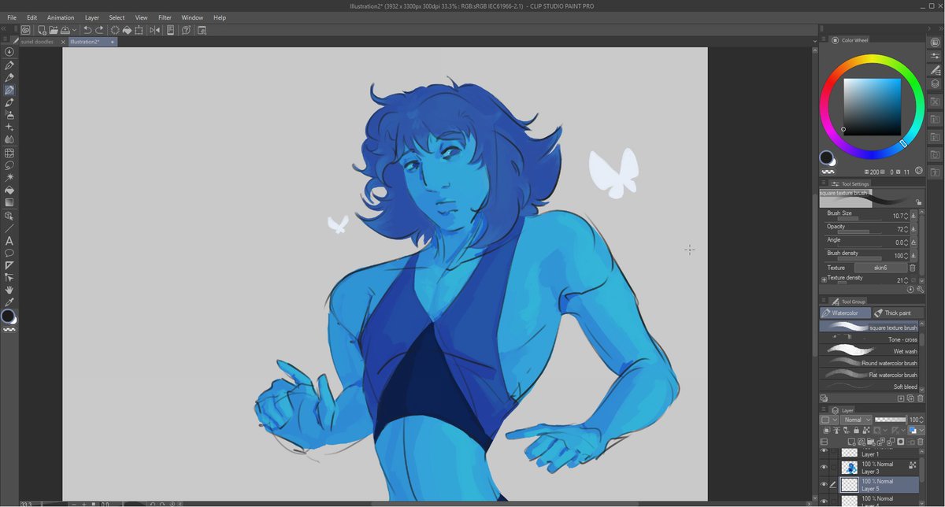
Task: Open the Layer menu
Action: point(92,17)
